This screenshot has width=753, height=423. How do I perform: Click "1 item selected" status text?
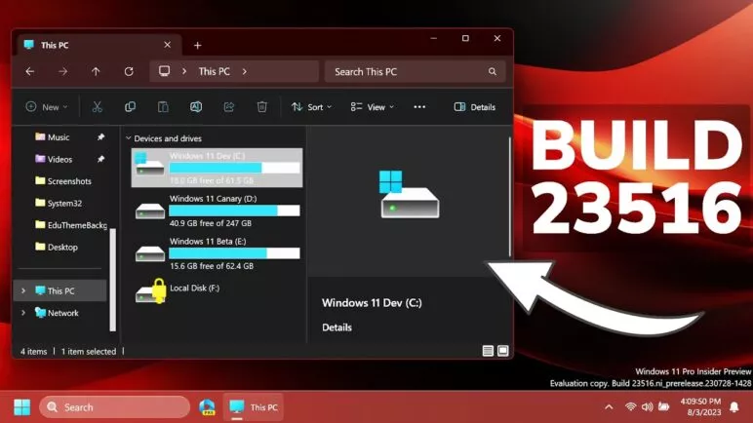[89, 352]
